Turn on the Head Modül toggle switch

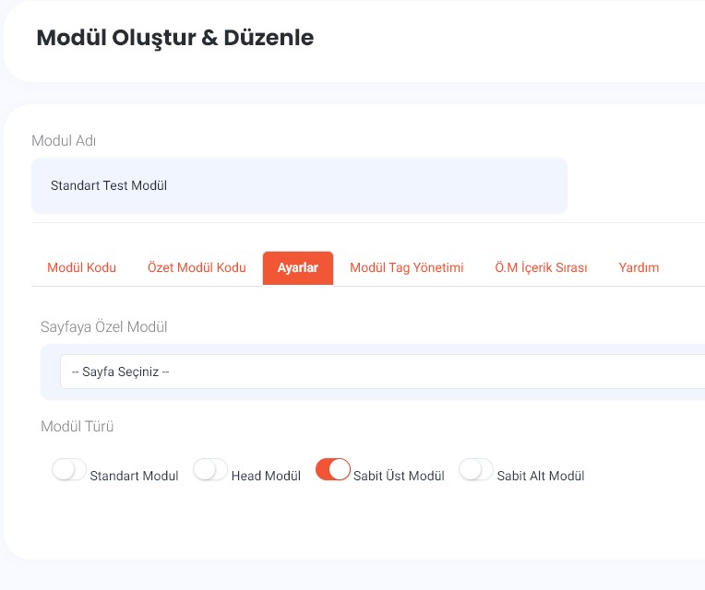click(x=210, y=470)
